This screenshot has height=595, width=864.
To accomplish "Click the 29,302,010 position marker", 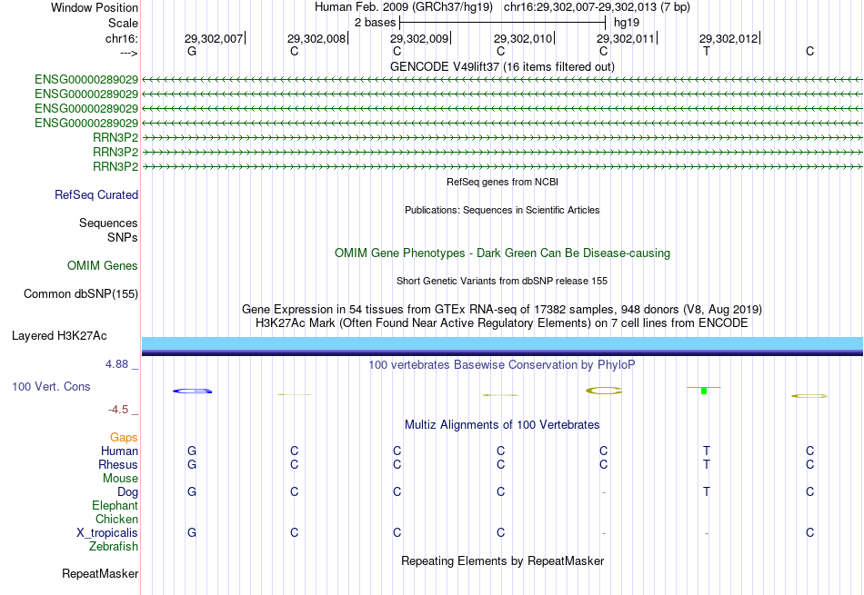I will tap(523, 38).
